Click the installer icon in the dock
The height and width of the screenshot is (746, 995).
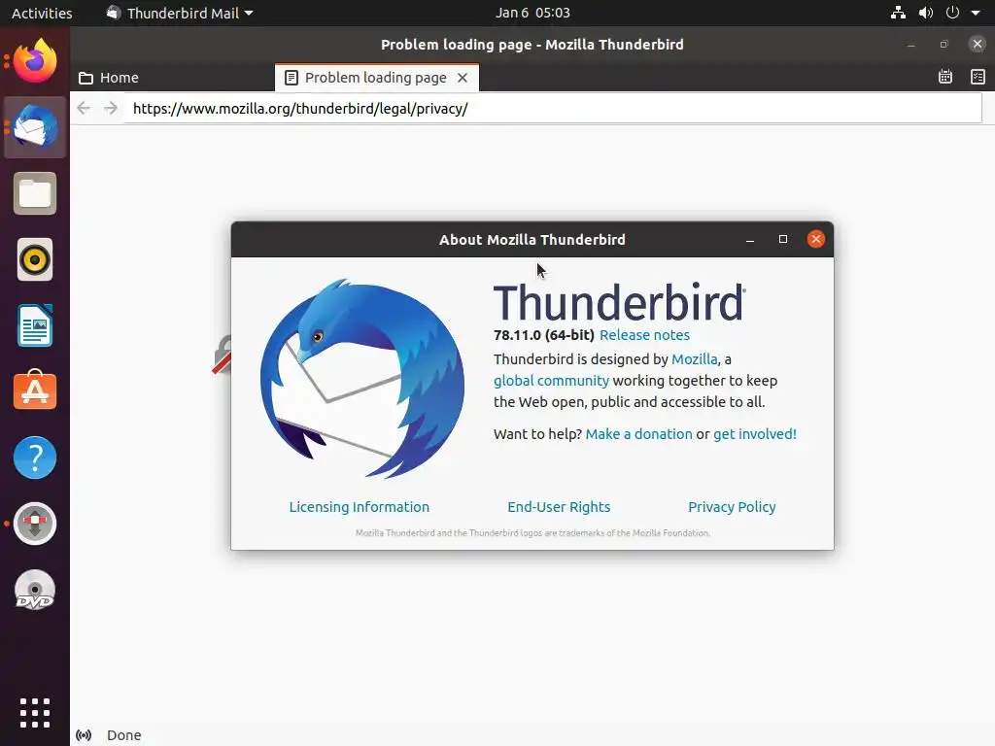(x=35, y=524)
